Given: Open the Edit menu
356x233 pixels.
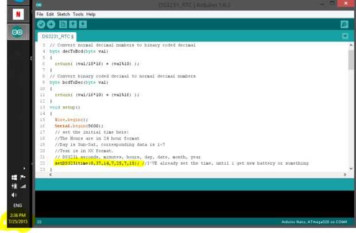Looking at the screenshot, I should pyautogui.click(x=50, y=14).
